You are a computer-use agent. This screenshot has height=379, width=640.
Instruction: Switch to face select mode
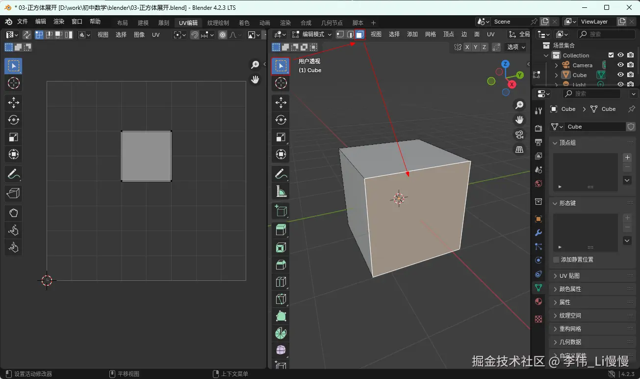coord(359,34)
